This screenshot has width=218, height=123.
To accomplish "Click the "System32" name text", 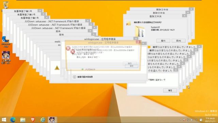I will tap(155, 27).
